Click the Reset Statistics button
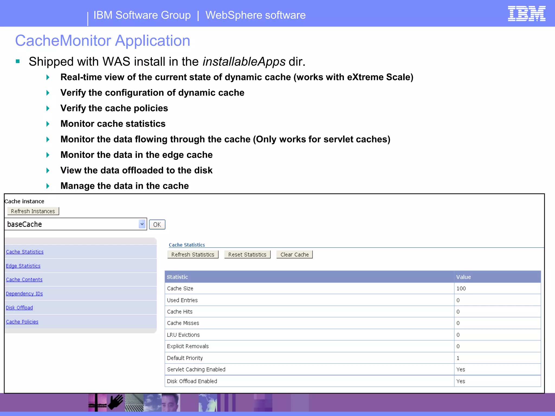The image size is (555, 416). point(247,255)
